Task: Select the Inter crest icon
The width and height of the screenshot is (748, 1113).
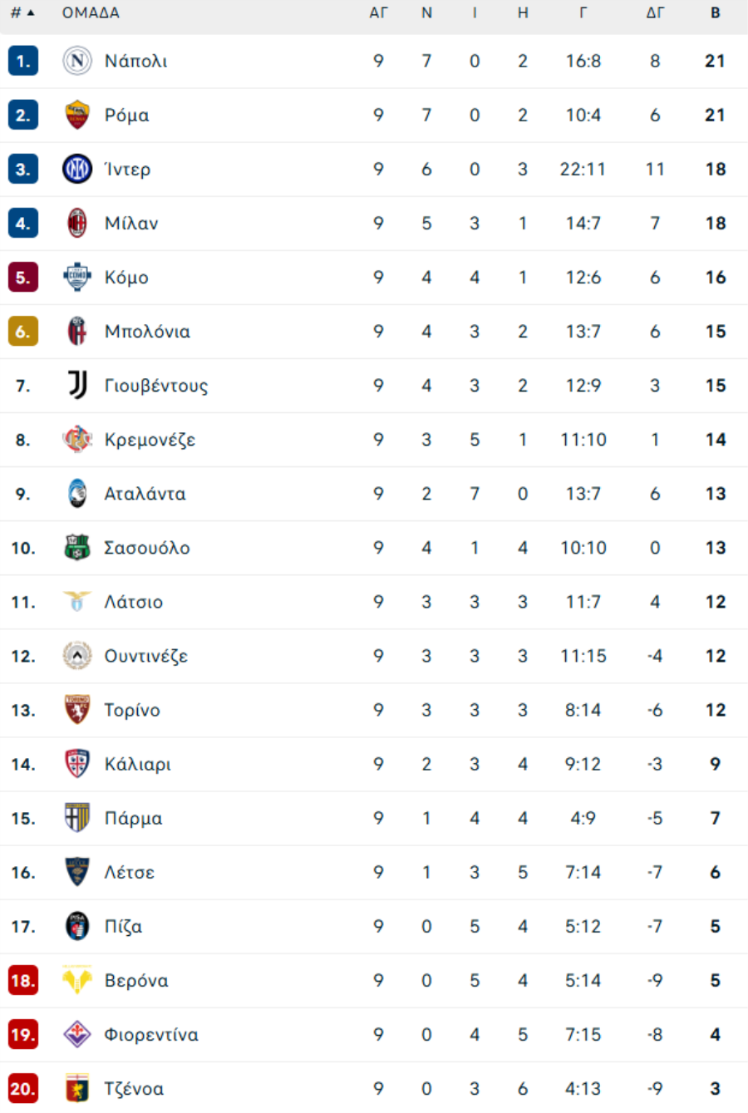Action: pyautogui.click(x=77, y=169)
